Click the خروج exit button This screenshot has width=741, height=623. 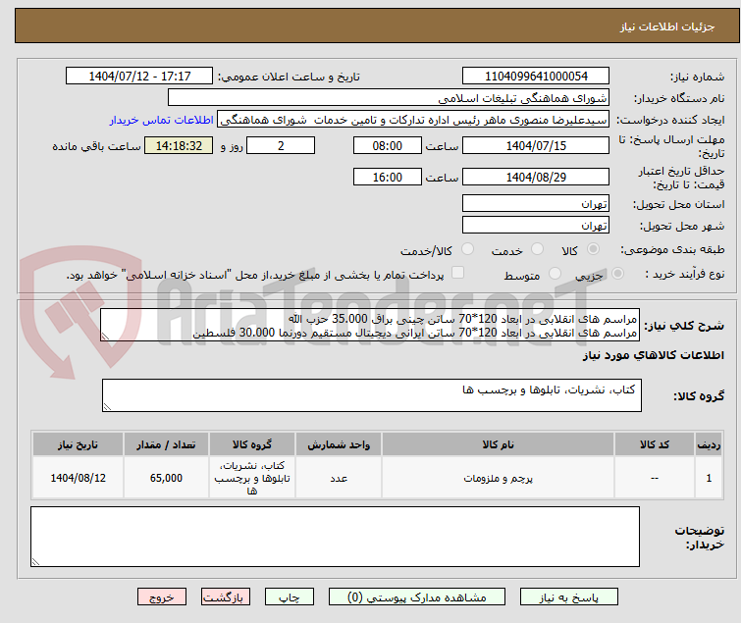(x=162, y=597)
